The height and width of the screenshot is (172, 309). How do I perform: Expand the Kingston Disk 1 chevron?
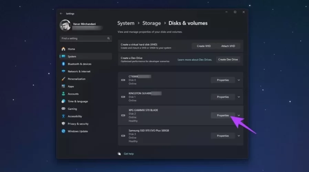[x=239, y=97]
